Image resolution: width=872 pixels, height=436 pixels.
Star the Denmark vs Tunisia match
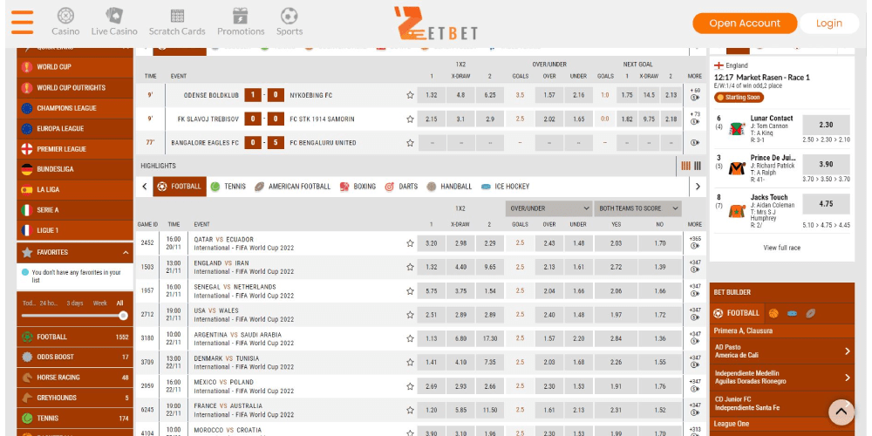point(410,363)
